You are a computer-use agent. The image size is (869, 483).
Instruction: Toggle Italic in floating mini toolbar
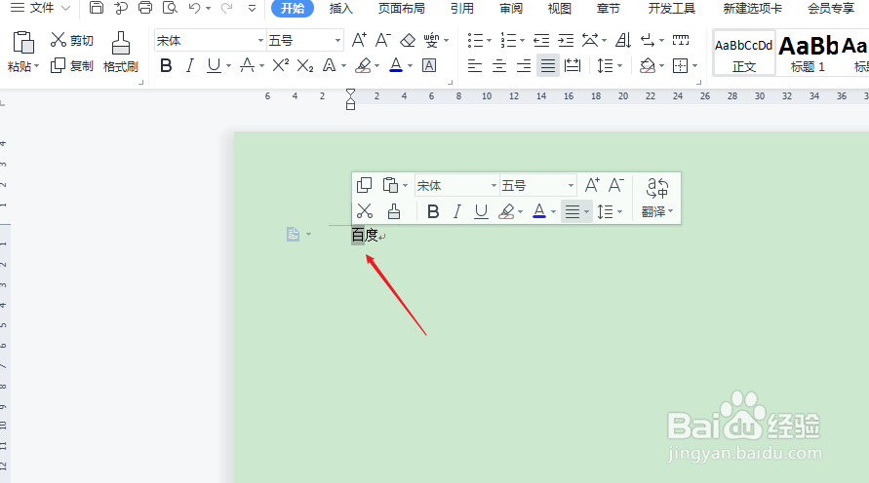457,211
